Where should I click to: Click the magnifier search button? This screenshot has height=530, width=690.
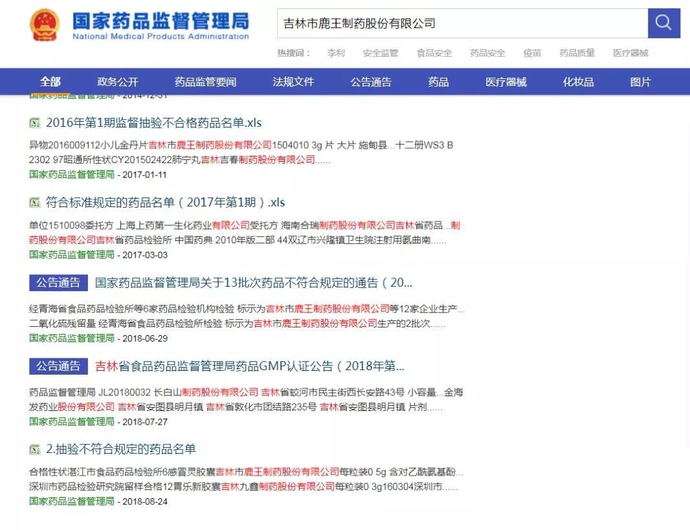(x=663, y=23)
